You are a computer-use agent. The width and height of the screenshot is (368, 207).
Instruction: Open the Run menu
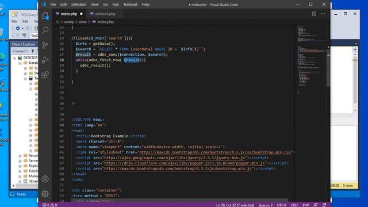point(116,4)
